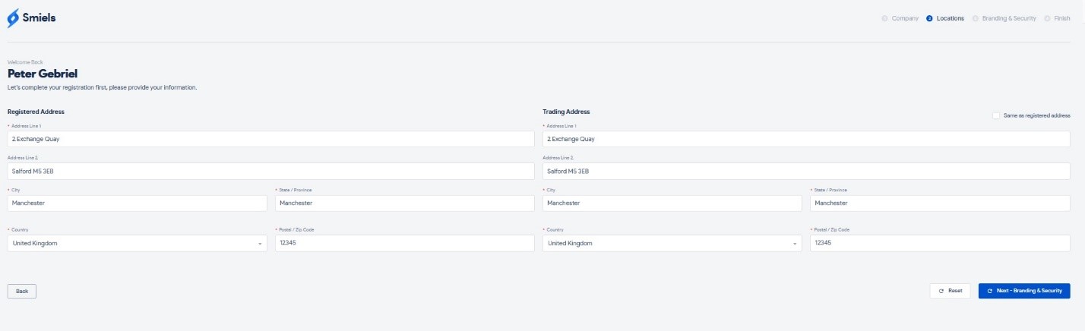1085x331 pixels.
Task: Click the Trading Address heading
Action: (566, 112)
